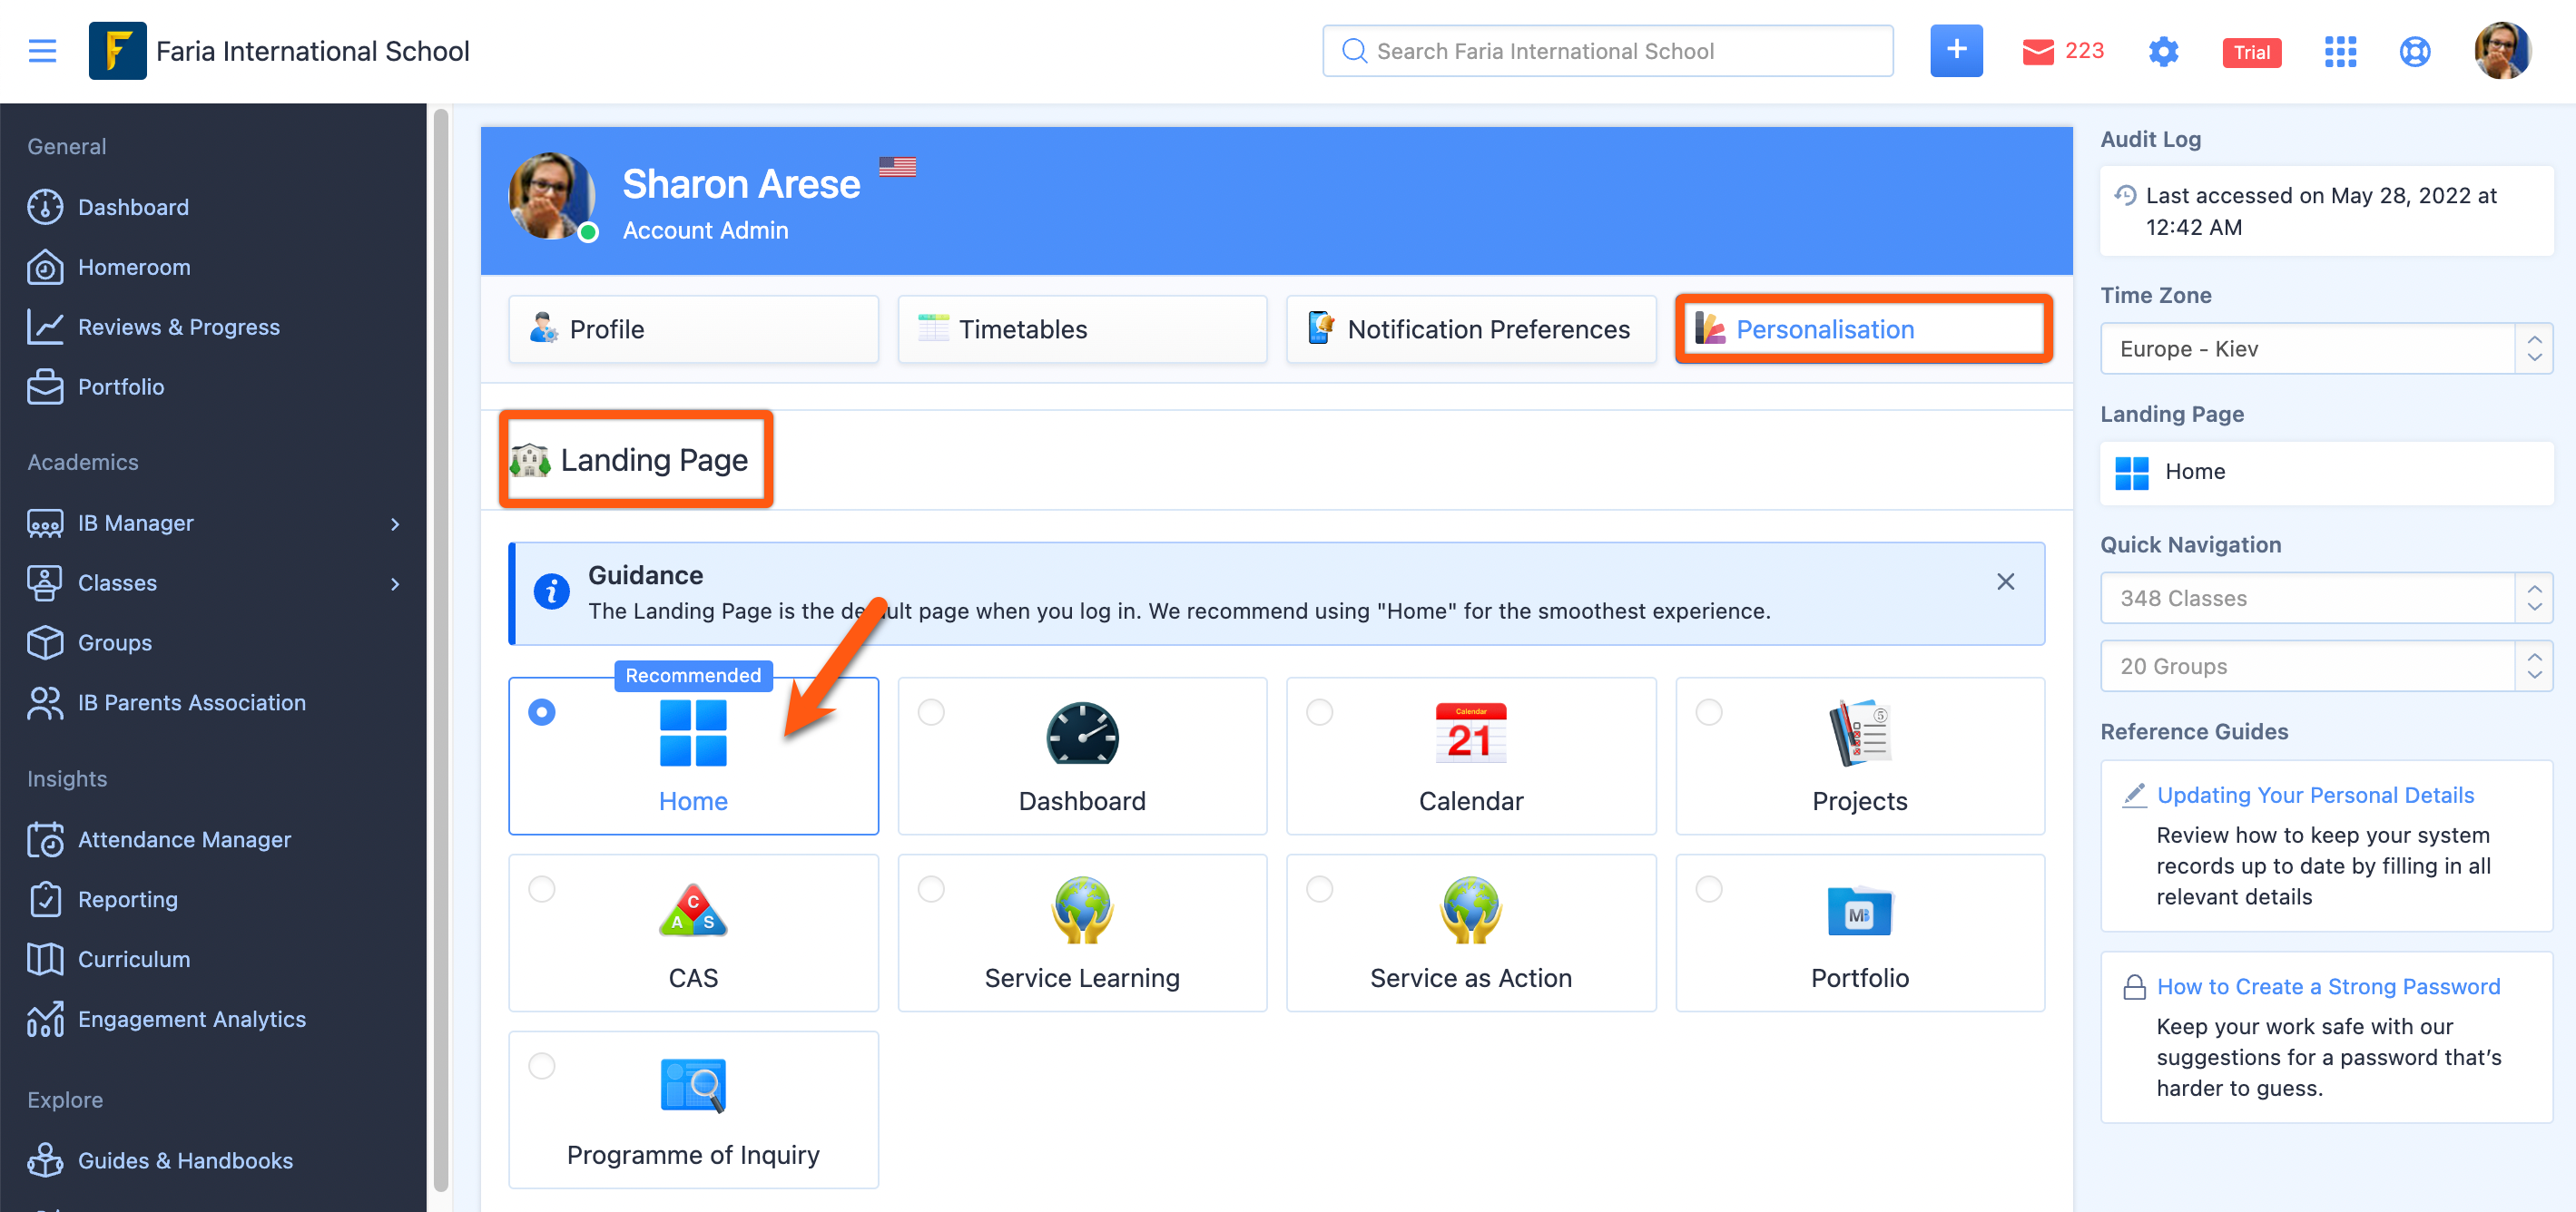Open How to Create a Strong Password
Viewport: 2576px width, 1212px height.
click(x=2328, y=987)
